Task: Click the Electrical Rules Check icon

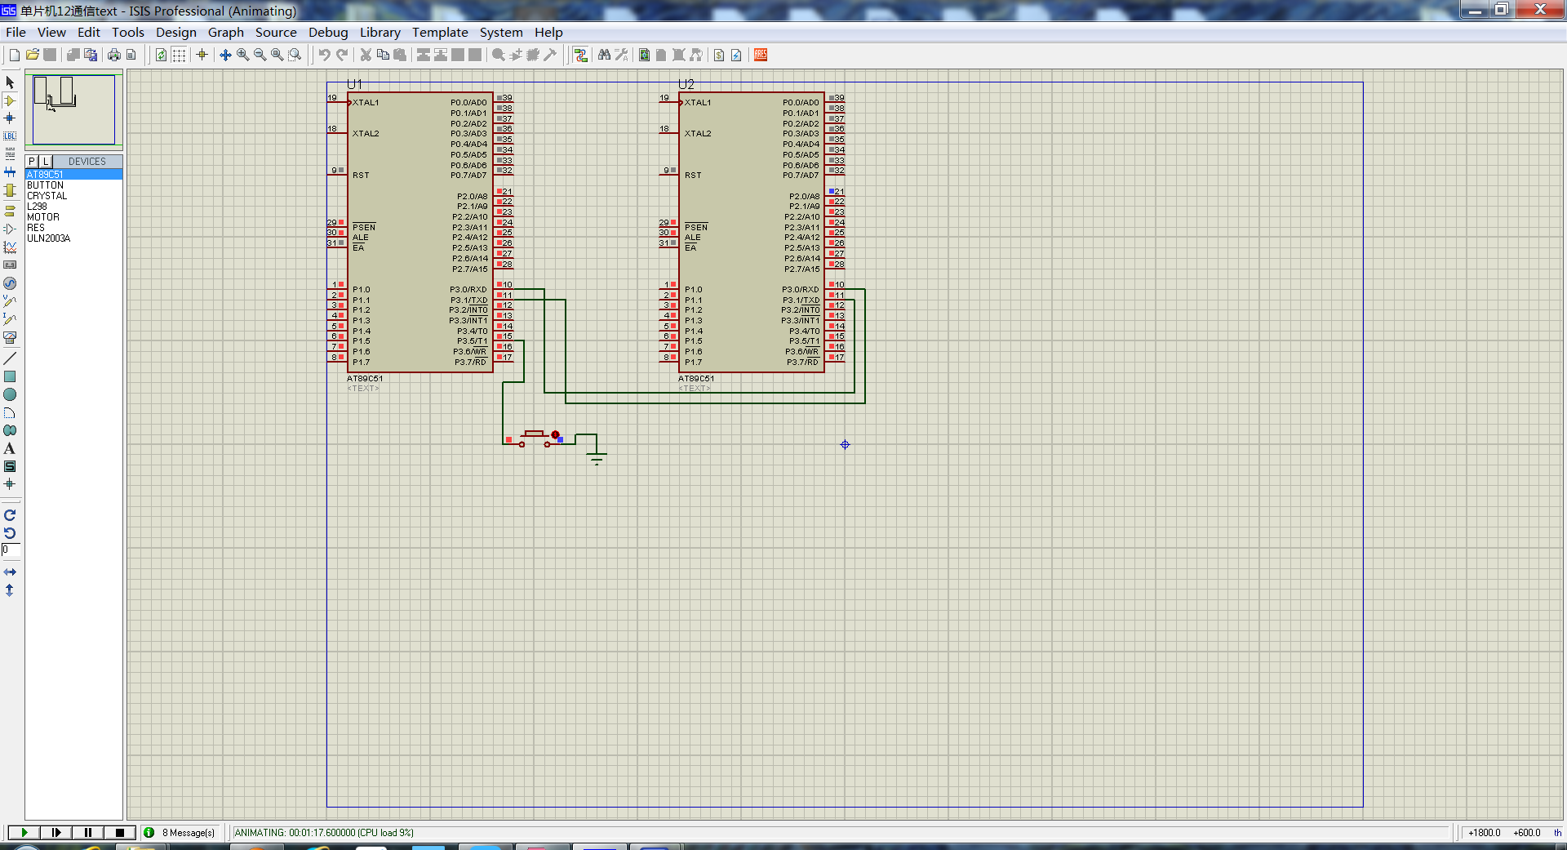Action: (736, 55)
